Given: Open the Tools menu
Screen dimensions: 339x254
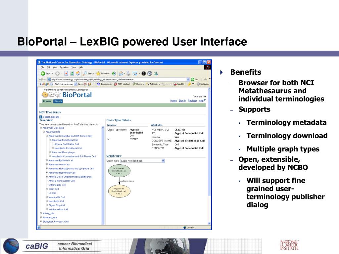Looking at the screenshot, I should [74, 67].
